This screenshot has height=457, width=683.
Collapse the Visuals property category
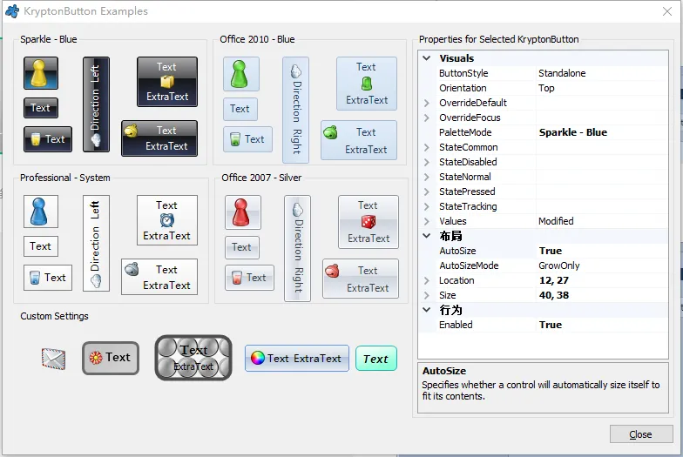tap(427, 58)
